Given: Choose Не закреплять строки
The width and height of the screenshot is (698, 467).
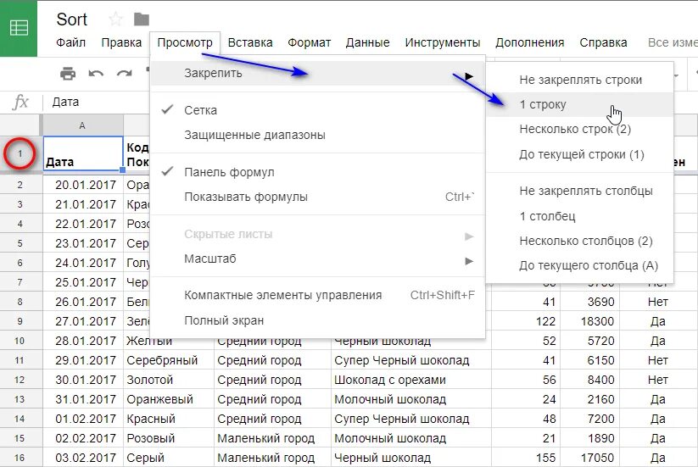Looking at the screenshot, I should point(579,80).
